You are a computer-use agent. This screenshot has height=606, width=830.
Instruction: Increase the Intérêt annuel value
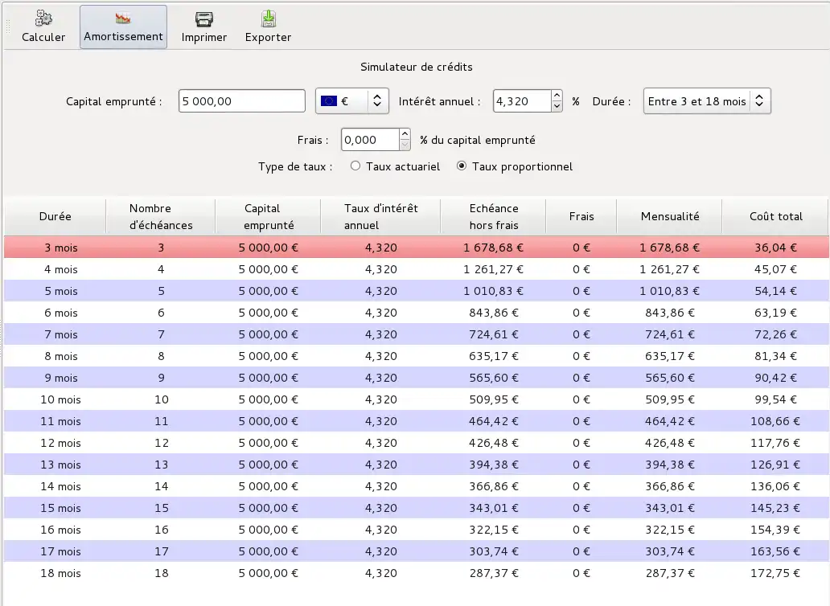557,96
